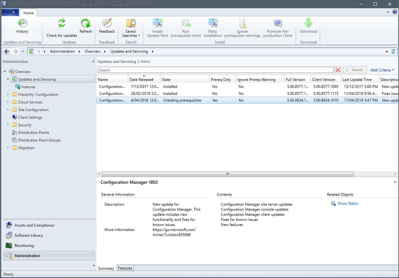Open the Saved Searches dropdown

(x=130, y=28)
